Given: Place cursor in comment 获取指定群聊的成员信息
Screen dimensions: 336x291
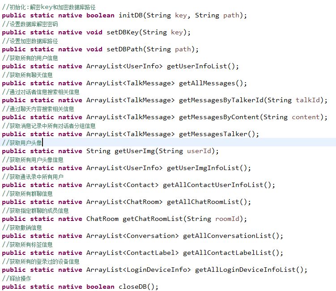Looking at the screenshot, I should (35, 211).
